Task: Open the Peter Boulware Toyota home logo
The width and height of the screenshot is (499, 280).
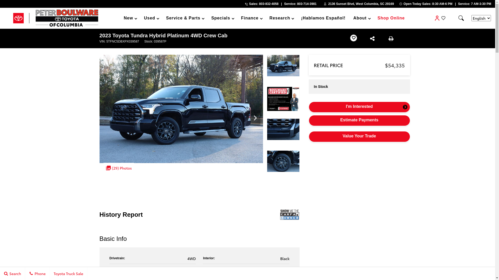Action: coord(67,18)
